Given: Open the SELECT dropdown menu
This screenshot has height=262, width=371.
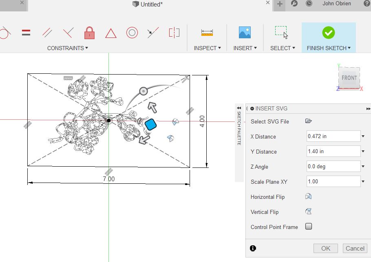Looking at the screenshot, I should [x=283, y=48].
